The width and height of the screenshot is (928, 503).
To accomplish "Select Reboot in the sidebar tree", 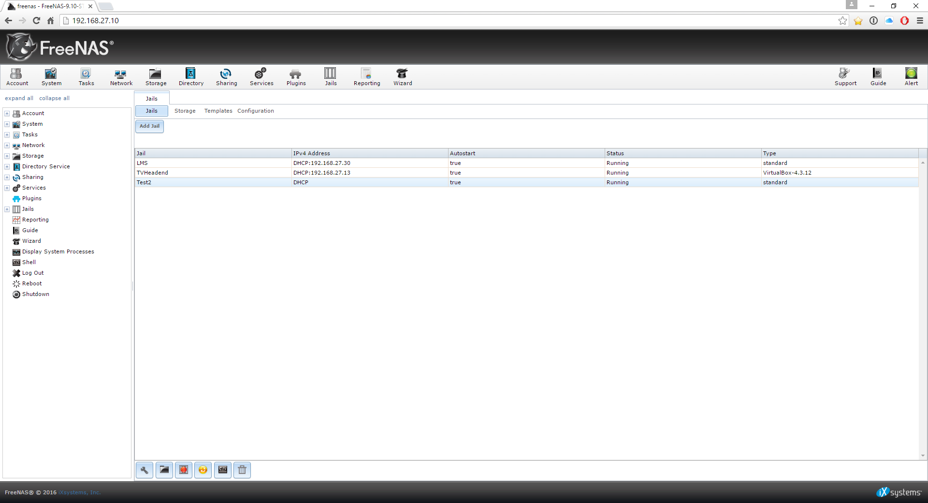I will click(27, 283).
